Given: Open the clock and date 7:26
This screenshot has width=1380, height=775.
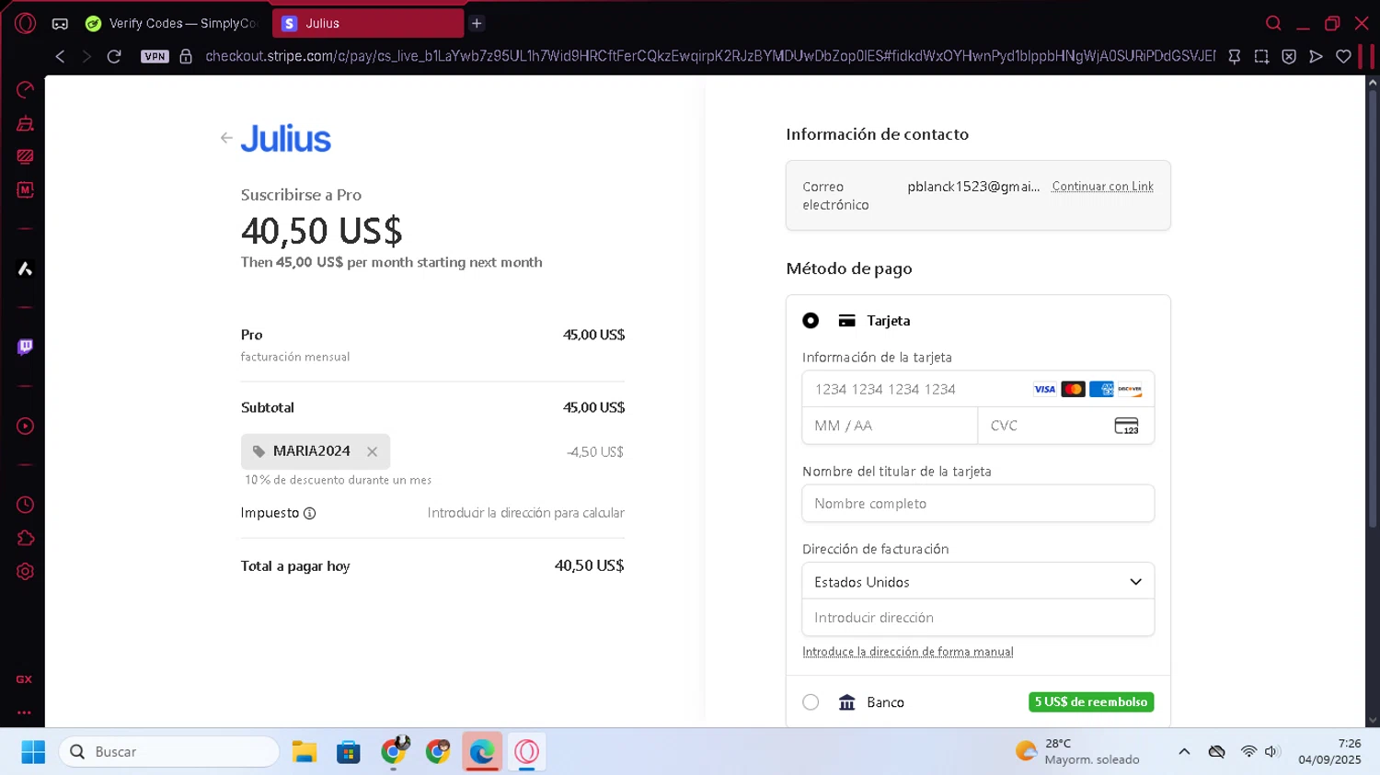Looking at the screenshot, I should 1329,752.
